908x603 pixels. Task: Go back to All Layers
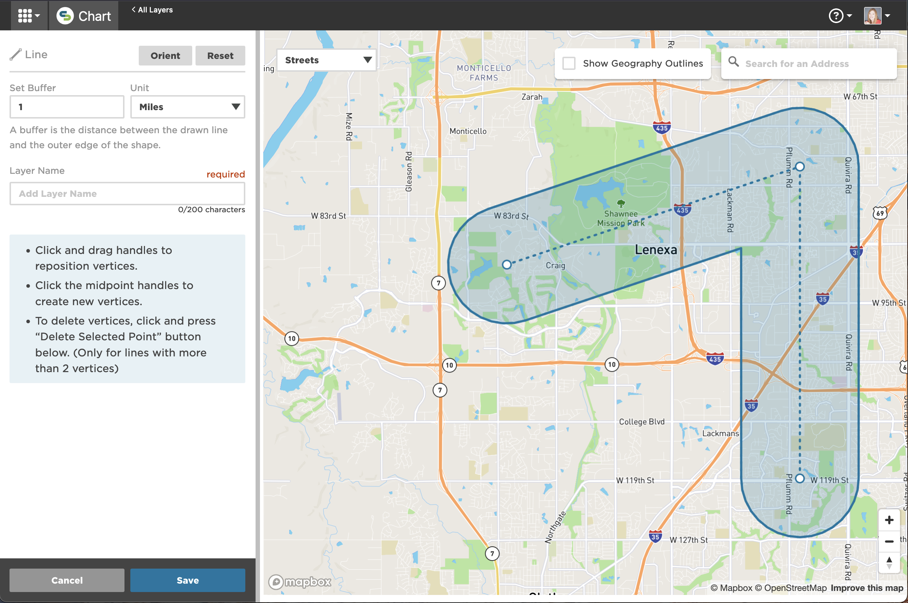pos(152,10)
